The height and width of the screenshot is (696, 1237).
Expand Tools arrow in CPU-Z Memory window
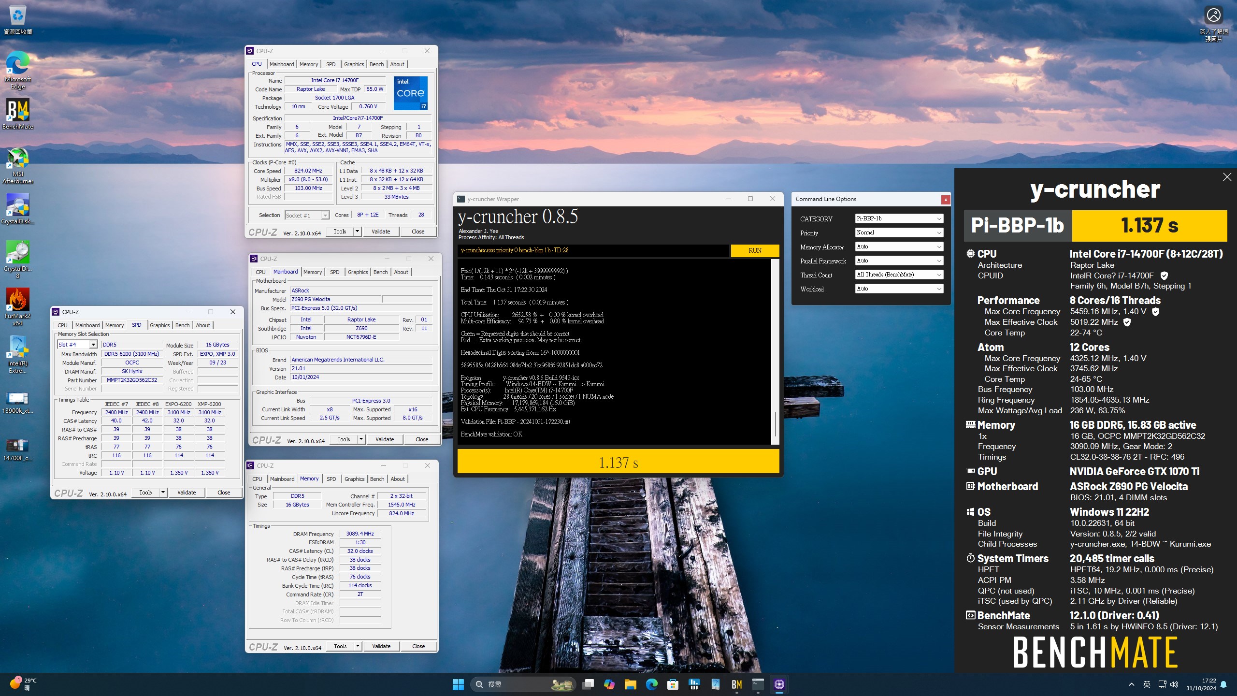coord(358,646)
